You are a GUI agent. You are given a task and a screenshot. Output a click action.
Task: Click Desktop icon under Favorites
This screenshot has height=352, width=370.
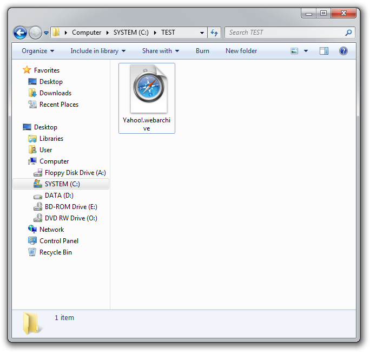point(32,82)
